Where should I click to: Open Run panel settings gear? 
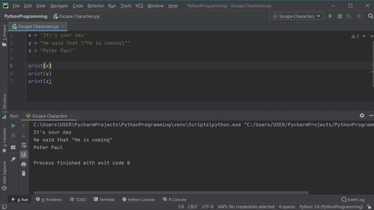362,116
